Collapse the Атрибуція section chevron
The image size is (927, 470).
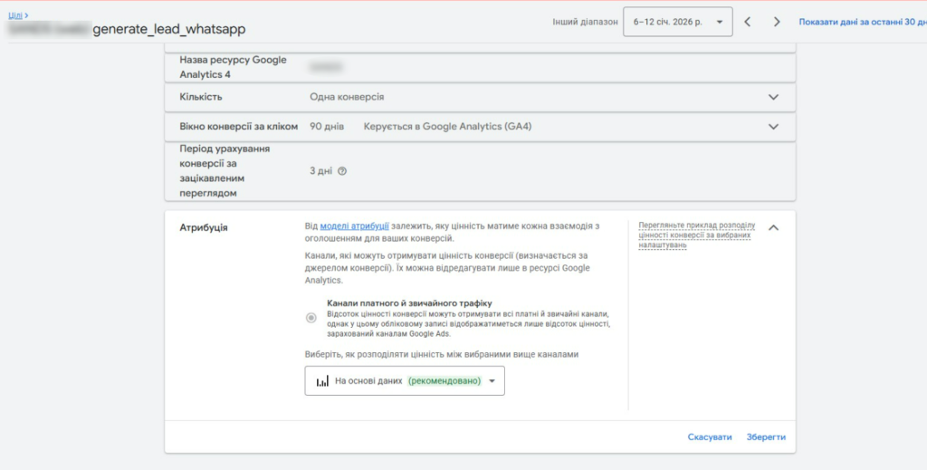click(x=773, y=227)
